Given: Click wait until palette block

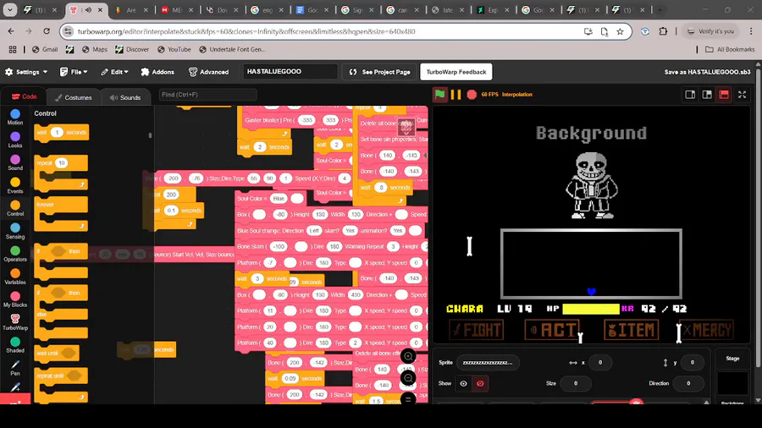Looking at the screenshot, I should pyautogui.click(x=57, y=354).
